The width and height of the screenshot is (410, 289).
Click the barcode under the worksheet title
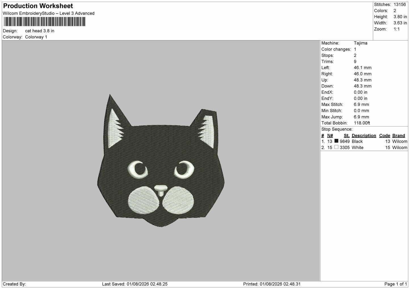pyautogui.click(x=45, y=22)
